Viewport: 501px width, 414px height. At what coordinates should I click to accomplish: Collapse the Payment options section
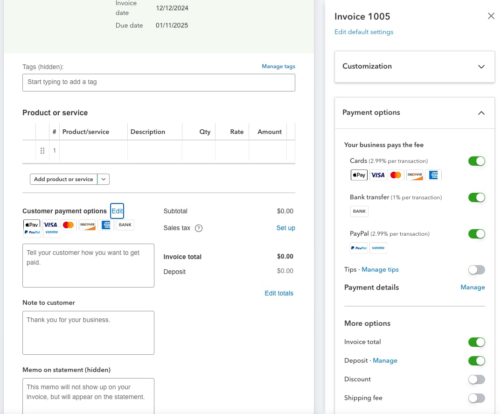coord(481,113)
